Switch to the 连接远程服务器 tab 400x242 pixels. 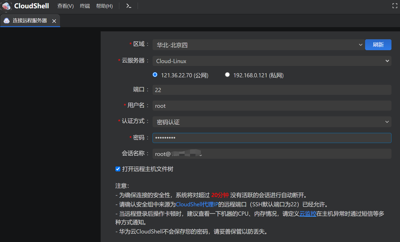click(x=30, y=21)
